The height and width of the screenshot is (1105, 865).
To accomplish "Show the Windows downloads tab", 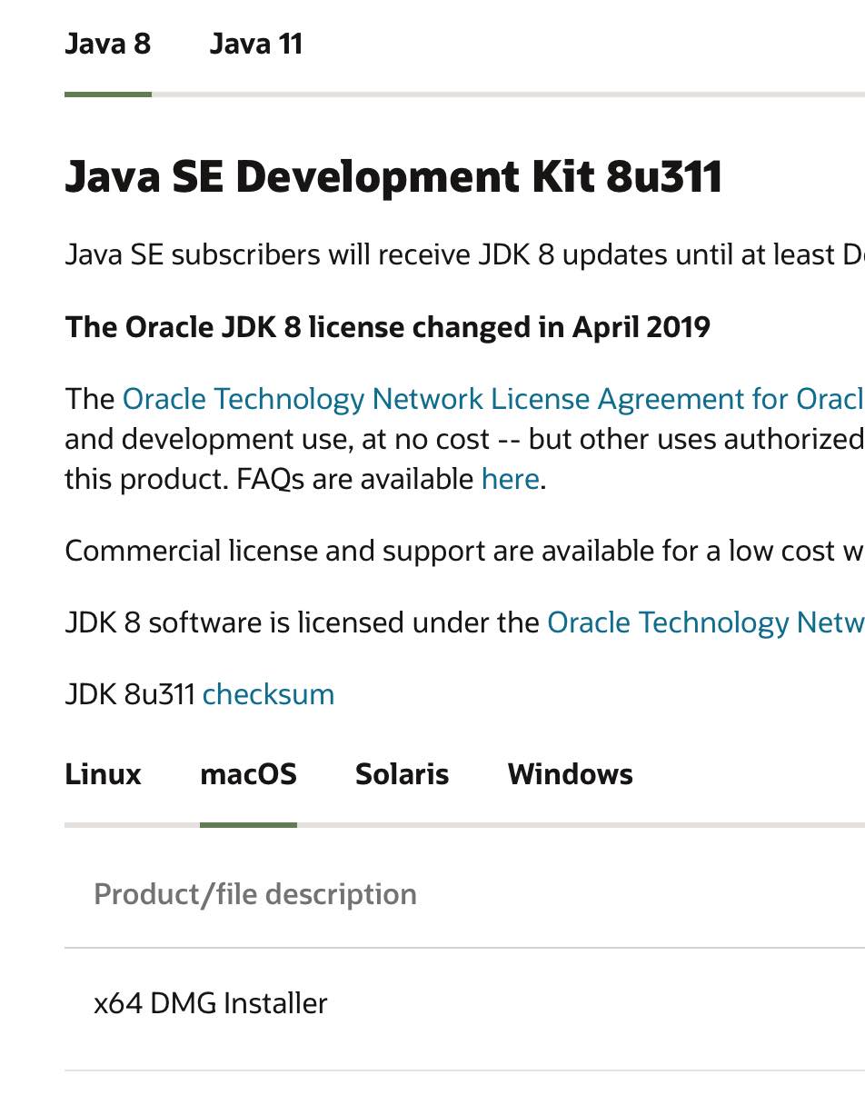I will click(570, 774).
